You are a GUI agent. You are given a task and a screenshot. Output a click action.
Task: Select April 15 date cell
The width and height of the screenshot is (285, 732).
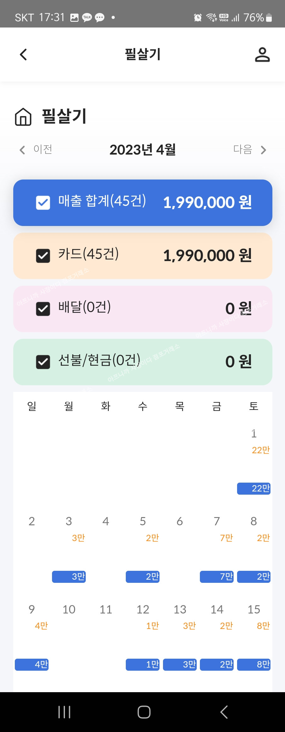[x=254, y=610]
